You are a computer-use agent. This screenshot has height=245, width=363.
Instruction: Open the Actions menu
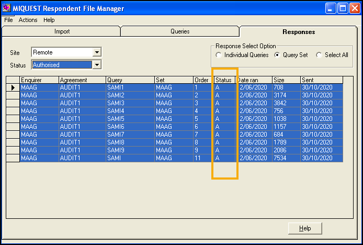28,20
